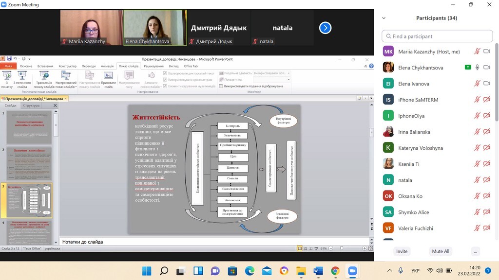Click the taskbar microphone tray icon
Viewport: 499px width, 280px height.
pyautogui.click(x=401, y=271)
